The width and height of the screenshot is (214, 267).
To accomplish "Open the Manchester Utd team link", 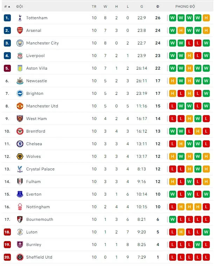I will tap(42, 106).
